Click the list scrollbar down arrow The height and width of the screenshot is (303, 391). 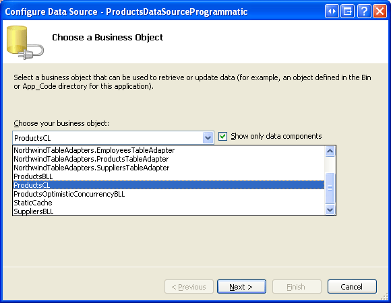click(330, 209)
